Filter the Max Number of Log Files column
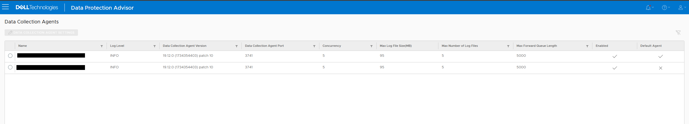Screen dimensions: 689x124 coord(508,46)
